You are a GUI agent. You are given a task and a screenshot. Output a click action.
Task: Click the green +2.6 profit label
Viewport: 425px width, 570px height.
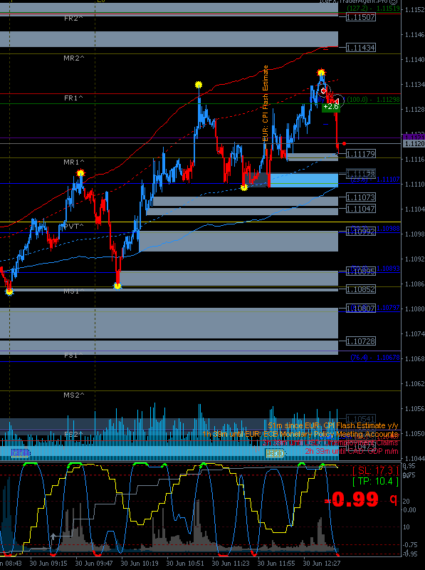click(x=331, y=107)
